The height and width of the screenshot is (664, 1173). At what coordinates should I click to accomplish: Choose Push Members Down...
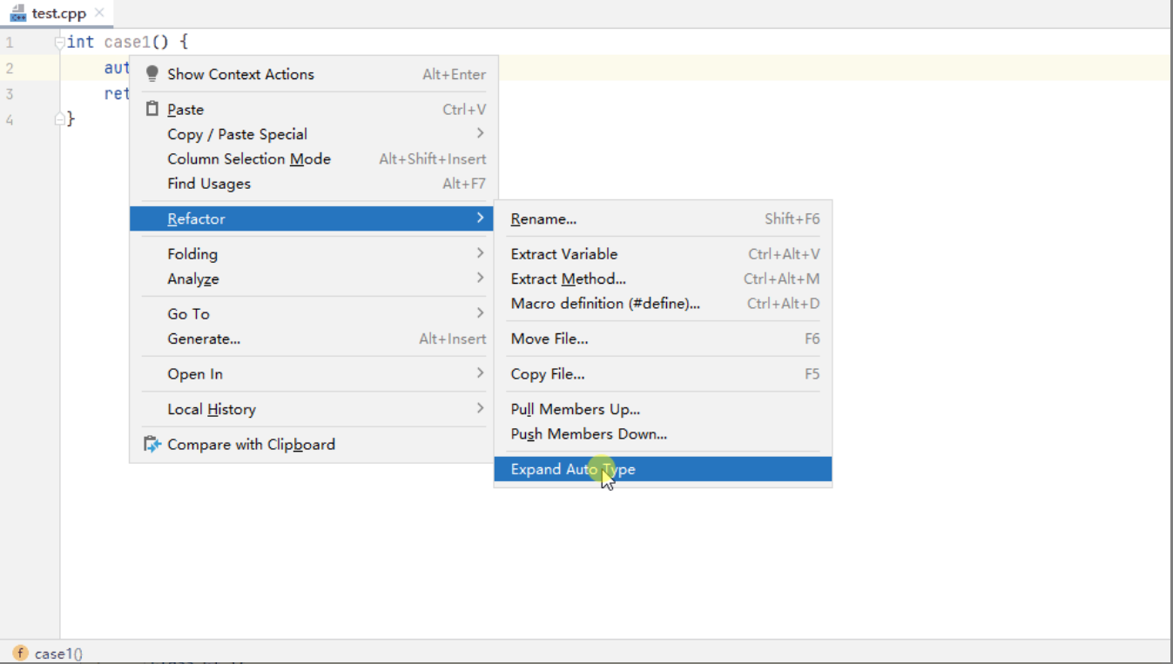(663, 433)
